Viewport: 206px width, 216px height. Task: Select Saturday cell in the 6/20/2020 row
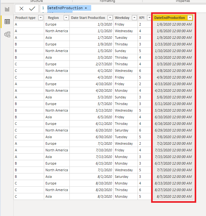click(x=126, y=130)
